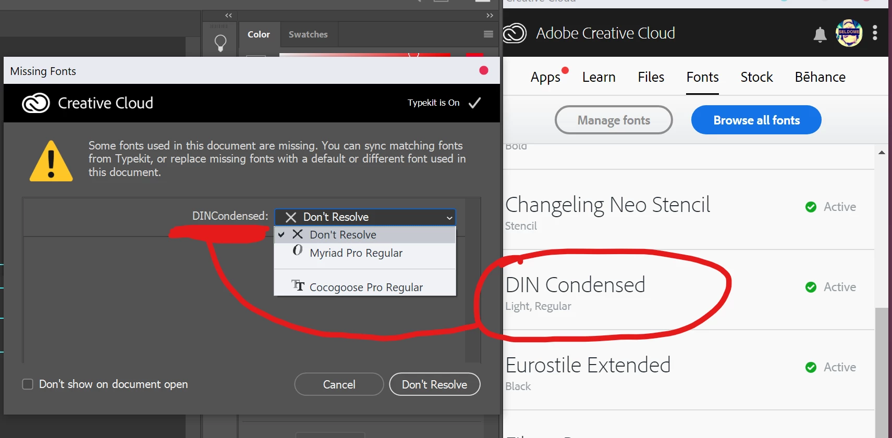Close the Missing Fonts dialog via the red dot
892x438 pixels.
pos(484,70)
